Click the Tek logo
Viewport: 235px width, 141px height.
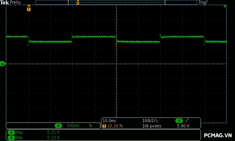5,2
